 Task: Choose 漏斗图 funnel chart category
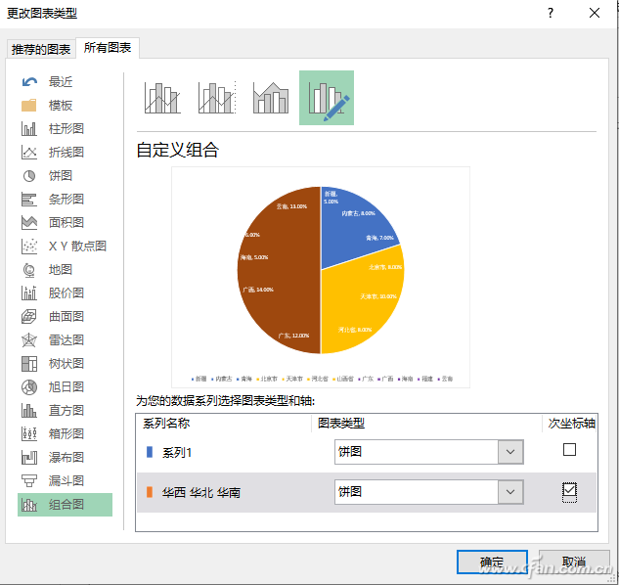click(x=65, y=480)
